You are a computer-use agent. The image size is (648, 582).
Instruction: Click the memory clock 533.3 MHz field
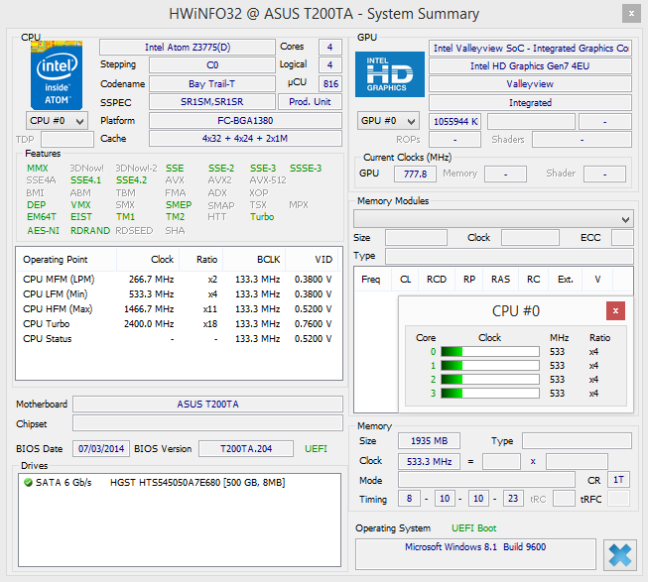click(429, 461)
